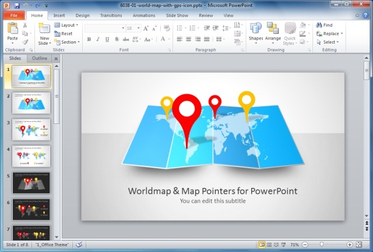The height and width of the screenshot is (252, 373).
Task: Switch to the Insert tab
Action: (x=59, y=16)
